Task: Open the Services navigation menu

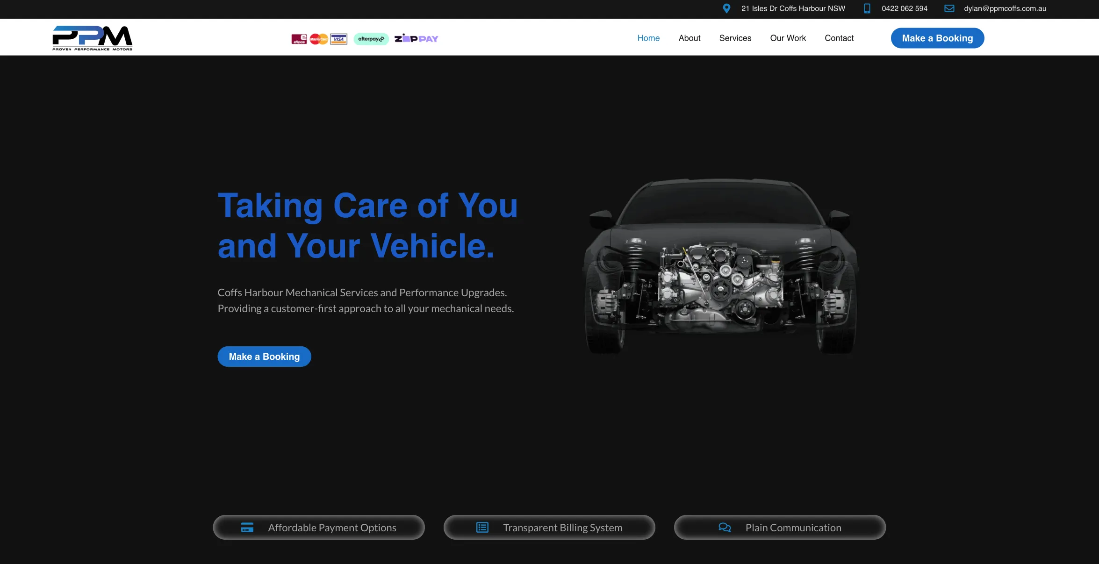Action: click(x=735, y=38)
